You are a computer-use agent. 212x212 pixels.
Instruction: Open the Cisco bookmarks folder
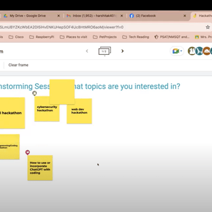click(16, 37)
